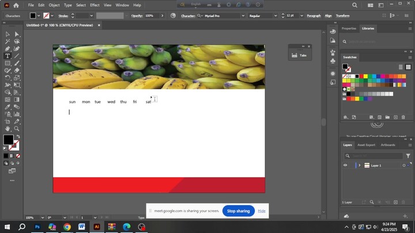Click the Stop sharing button
The width and height of the screenshot is (415, 233).
pos(238,211)
